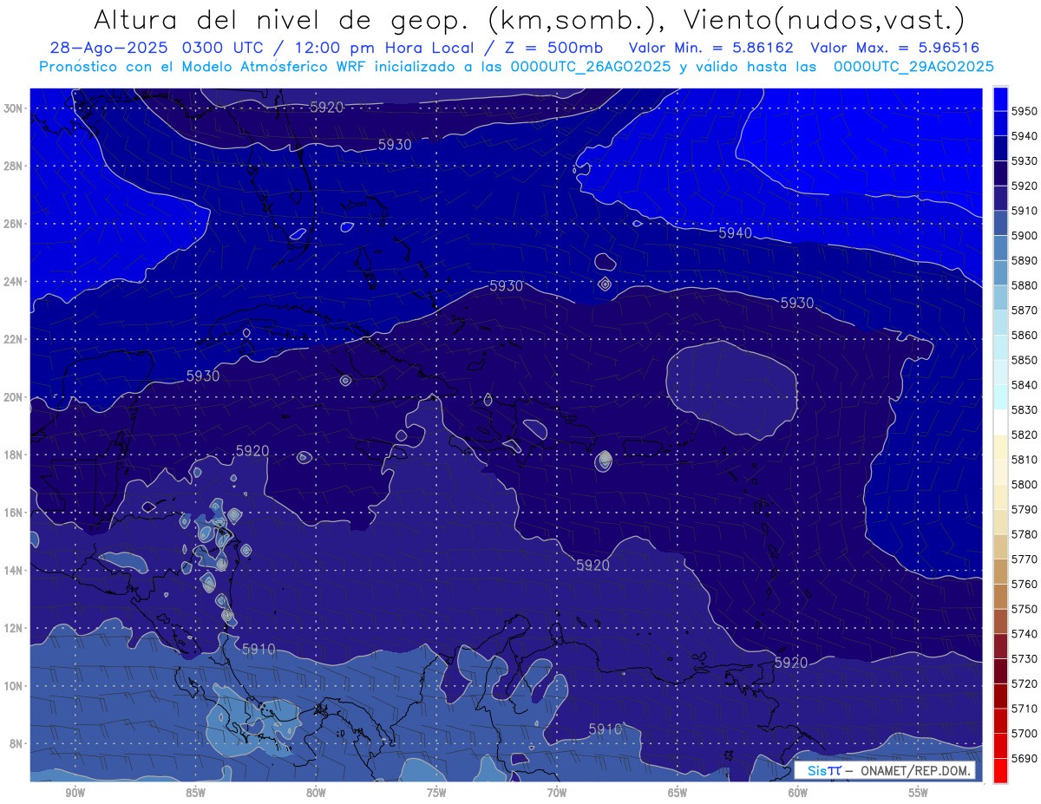This screenshot has height=804, width=1041.
Task: Click the 5810 value on the color scale
Action: coord(1025,459)
